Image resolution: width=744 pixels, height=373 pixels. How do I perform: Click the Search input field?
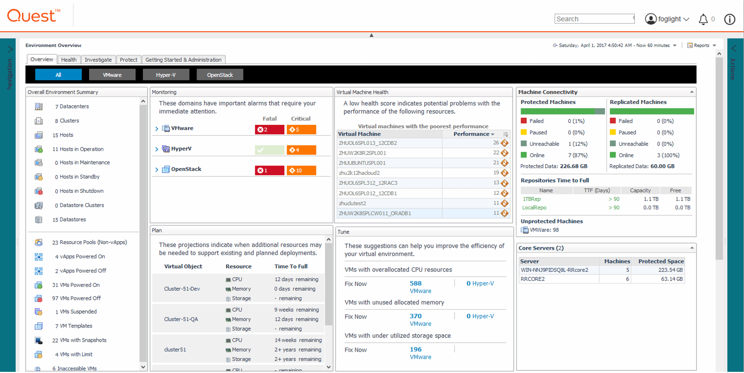[594, 19]
